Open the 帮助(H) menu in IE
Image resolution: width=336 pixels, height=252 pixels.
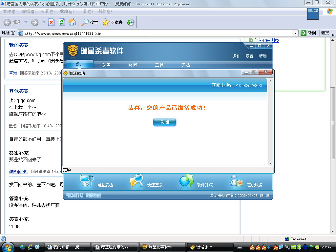[x=105, y=11]
